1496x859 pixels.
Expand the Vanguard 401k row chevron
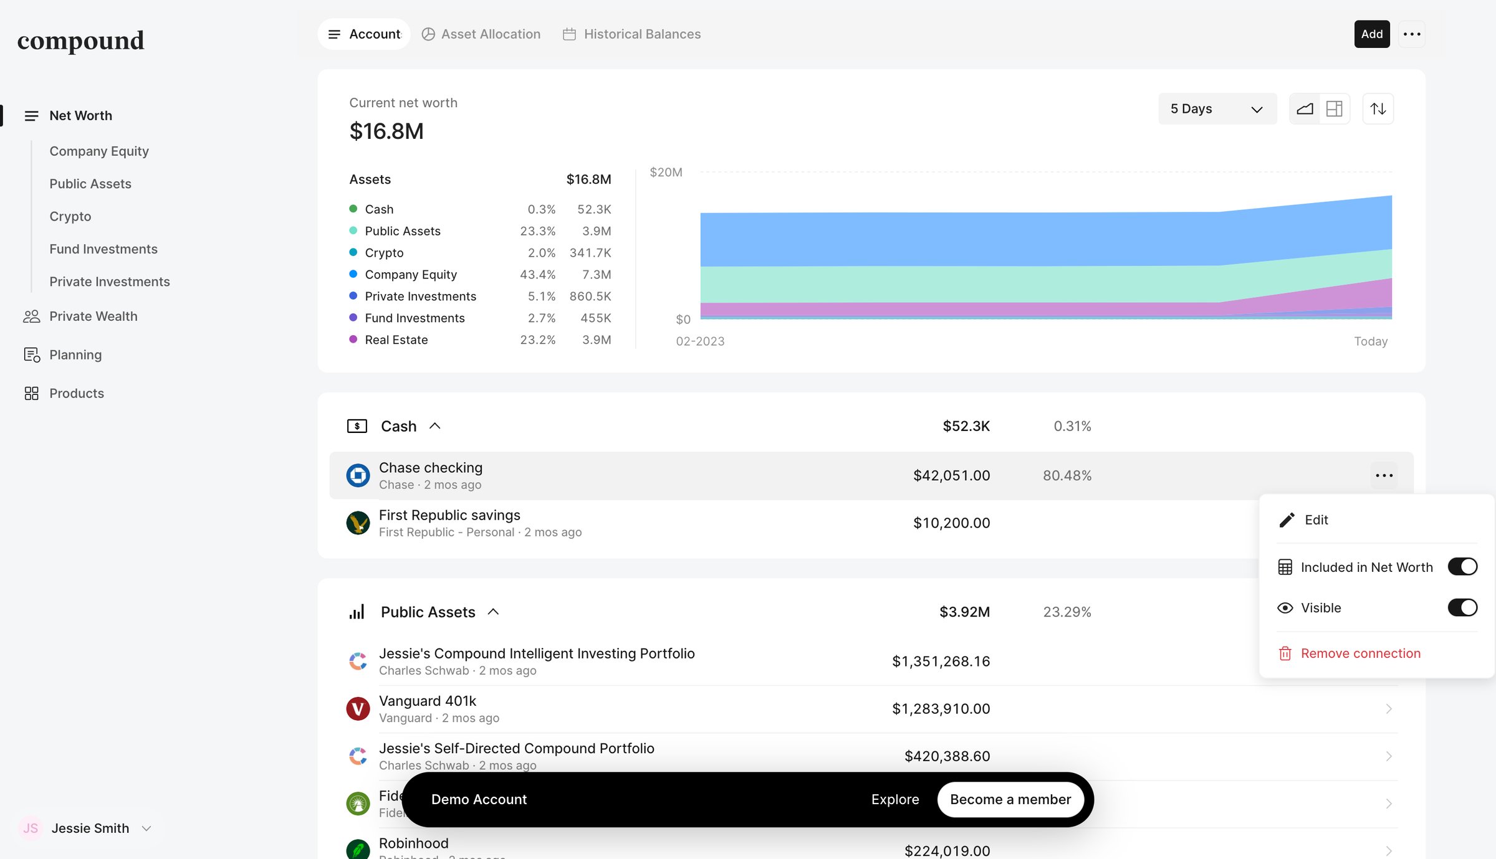click(1389, 709)
